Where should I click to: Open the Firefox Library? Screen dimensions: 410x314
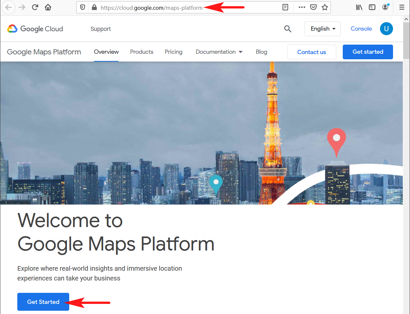pyautogui.click(x=359, y=7)
